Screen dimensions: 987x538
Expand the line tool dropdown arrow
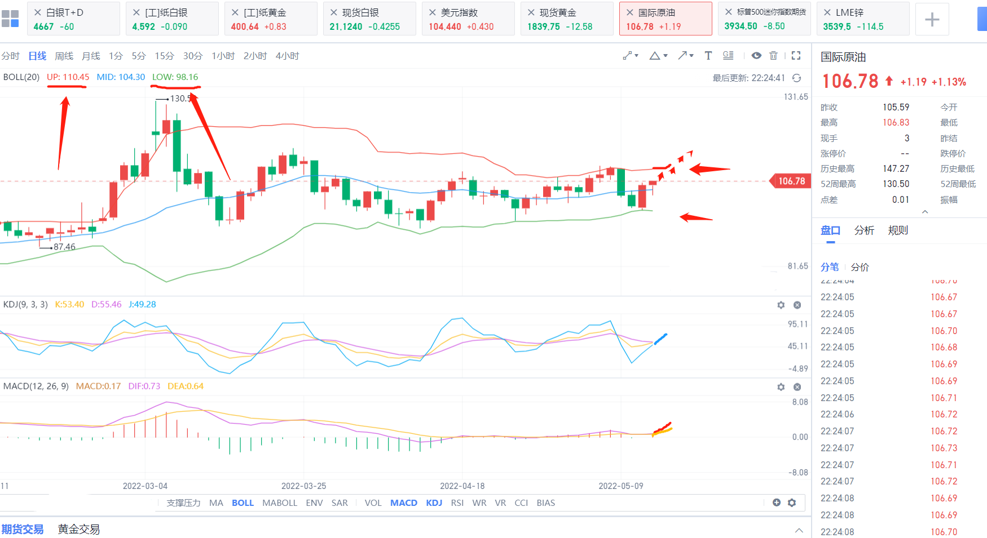[637, 56]
